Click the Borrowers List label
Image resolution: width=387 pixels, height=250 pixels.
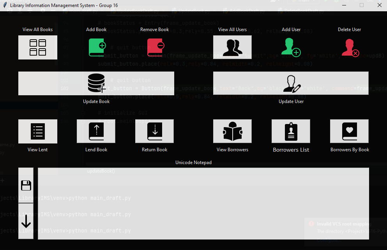(x=291, y=150)
